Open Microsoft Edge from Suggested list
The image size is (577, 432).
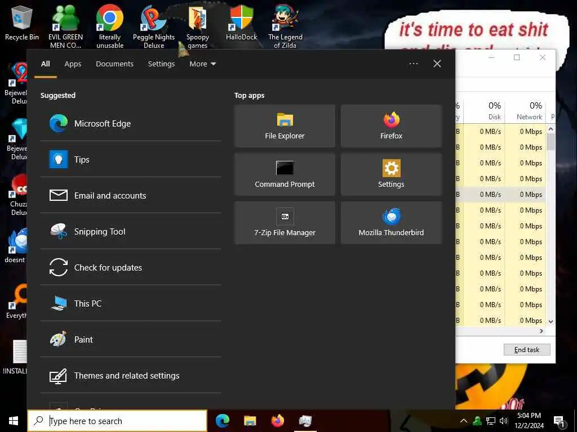pos(131,123)
